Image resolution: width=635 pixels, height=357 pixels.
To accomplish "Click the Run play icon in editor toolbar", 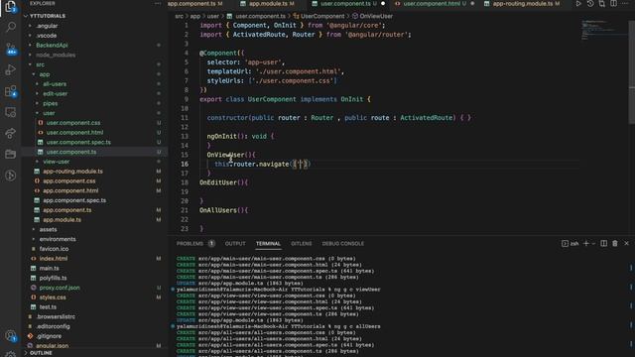I will pyautogui.click(x=578, y=4).
